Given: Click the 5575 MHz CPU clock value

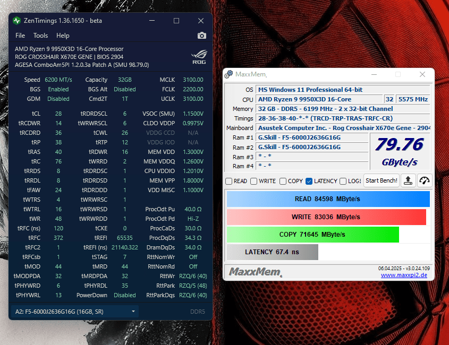Looking at the screenshot, I should click(x=413, y=99).
